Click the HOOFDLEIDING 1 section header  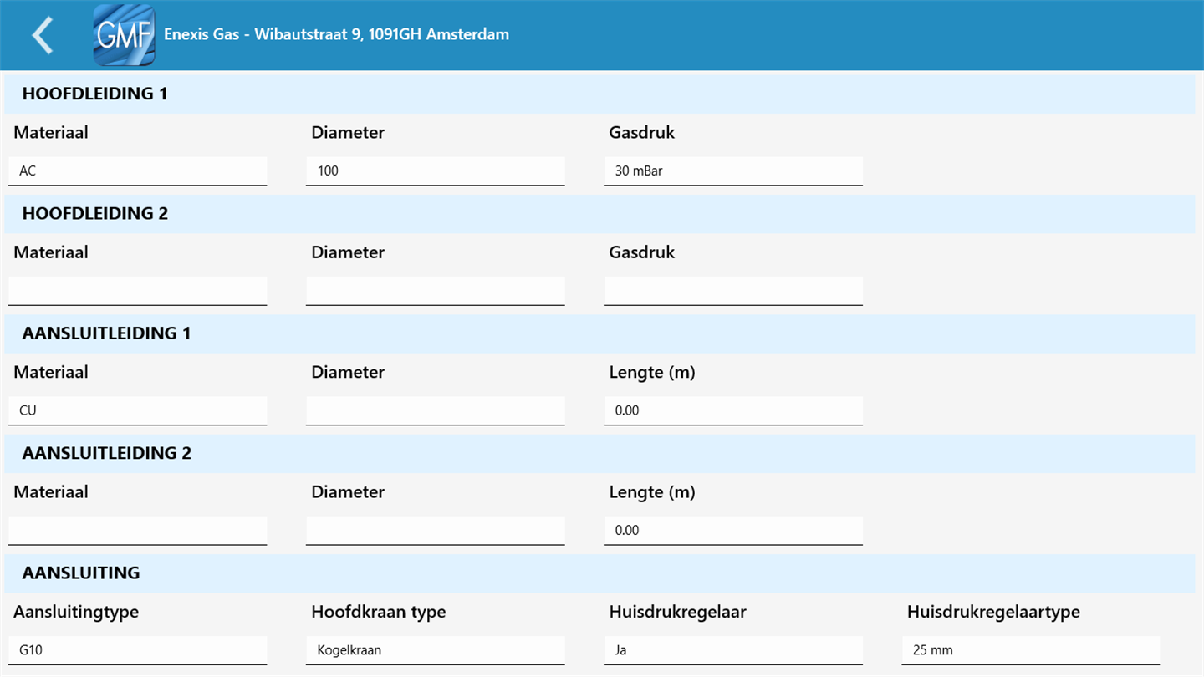pos(94,94)
